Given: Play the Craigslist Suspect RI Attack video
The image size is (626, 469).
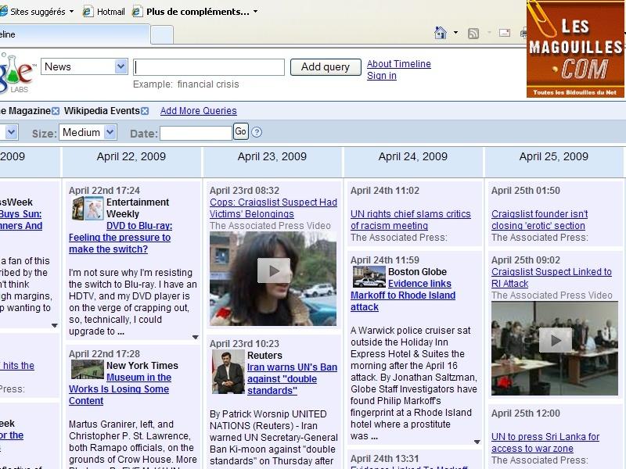Looking at the screenshot, I should point(555,340).
